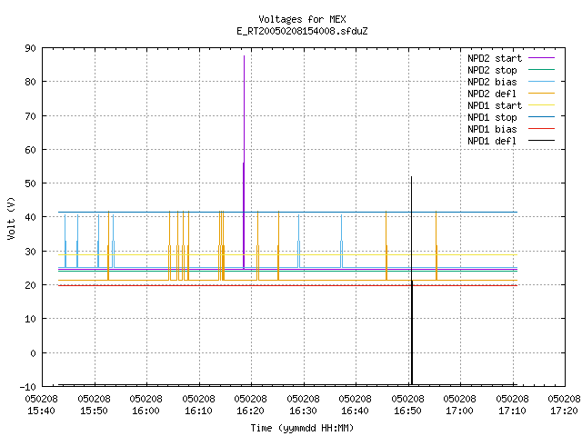Click the 'NPD1 defl' legend label

click(492, 142)
